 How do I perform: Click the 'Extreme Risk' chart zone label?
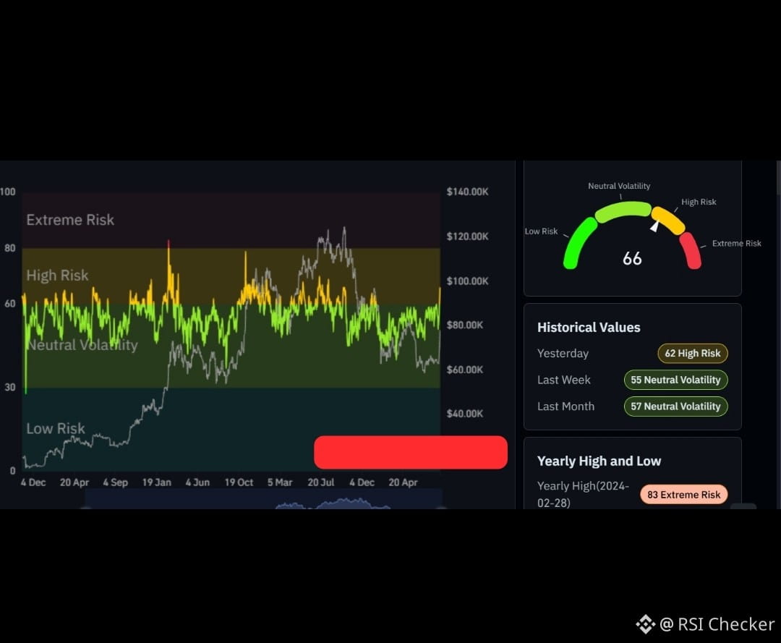(70, 220)
